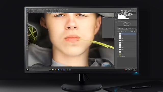Toggle visibility of fifth layer from top
Viewport: 163px width, 92px height.
(x=118, y=43)
